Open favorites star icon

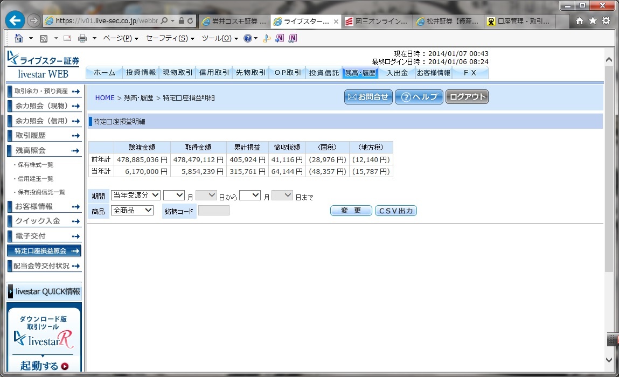tap(593, 21)
